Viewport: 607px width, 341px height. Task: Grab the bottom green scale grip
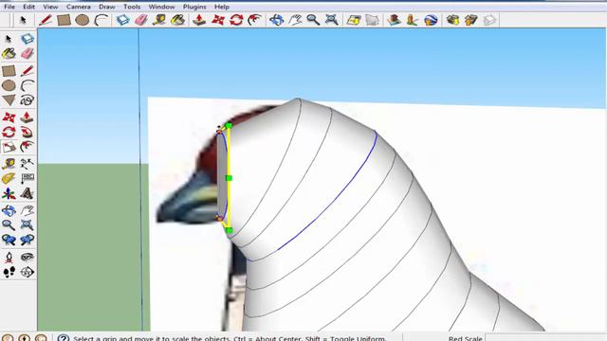coord(230,230)
